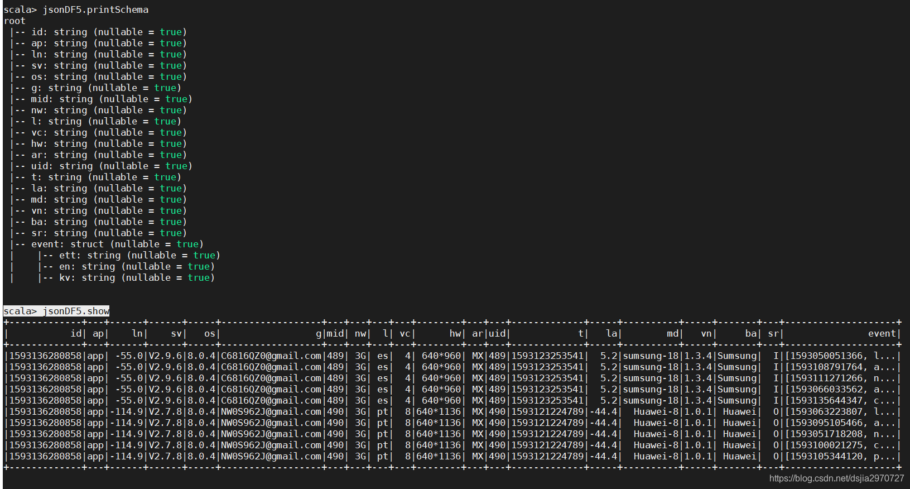Click event cell '[1593108791764, a...'

coord(841,367)
